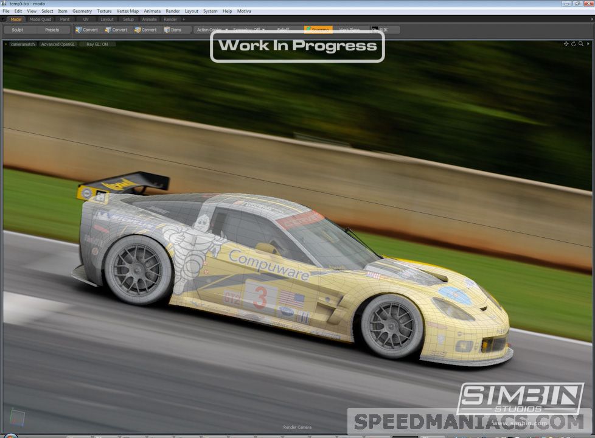
Task: Select the Items mode button
Action: [x=173, y=30]
